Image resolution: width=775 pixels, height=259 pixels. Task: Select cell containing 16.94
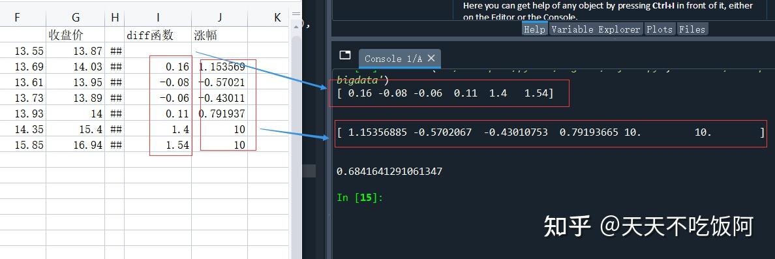coord(76,145)
